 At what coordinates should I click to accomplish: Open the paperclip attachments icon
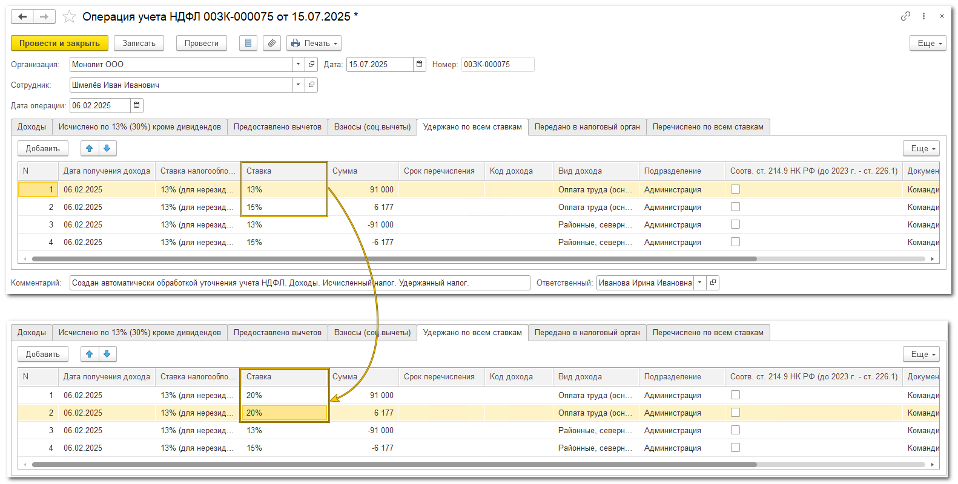pyautogui.click(x=272, y=44)
